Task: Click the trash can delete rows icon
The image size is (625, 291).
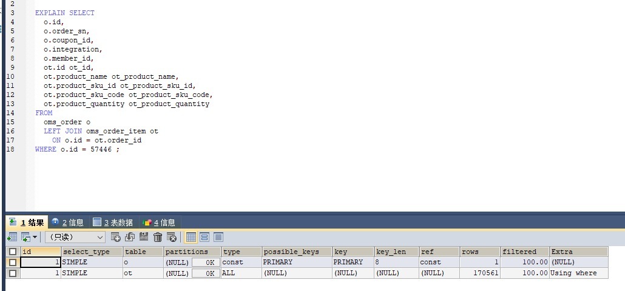Action: tap(158, 237)
